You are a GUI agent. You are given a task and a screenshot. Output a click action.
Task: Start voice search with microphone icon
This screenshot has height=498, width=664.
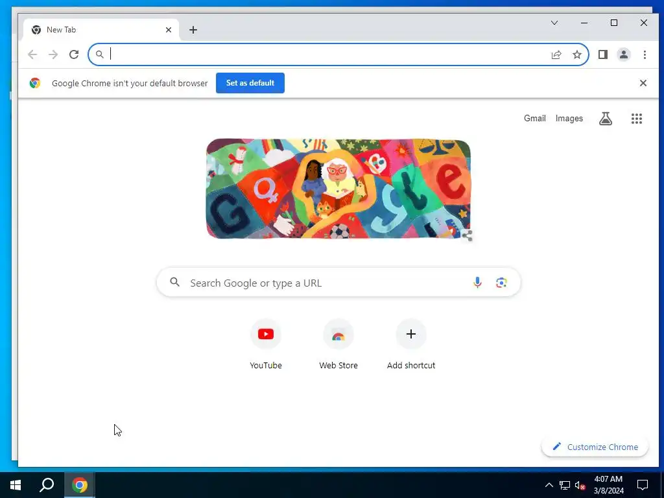[x=477, y=283]
